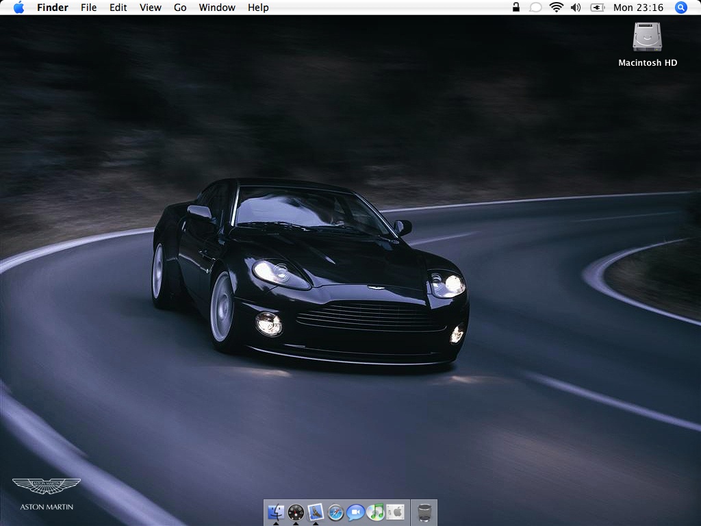Click the clock showing Mon 23:16

click(640, 8)
